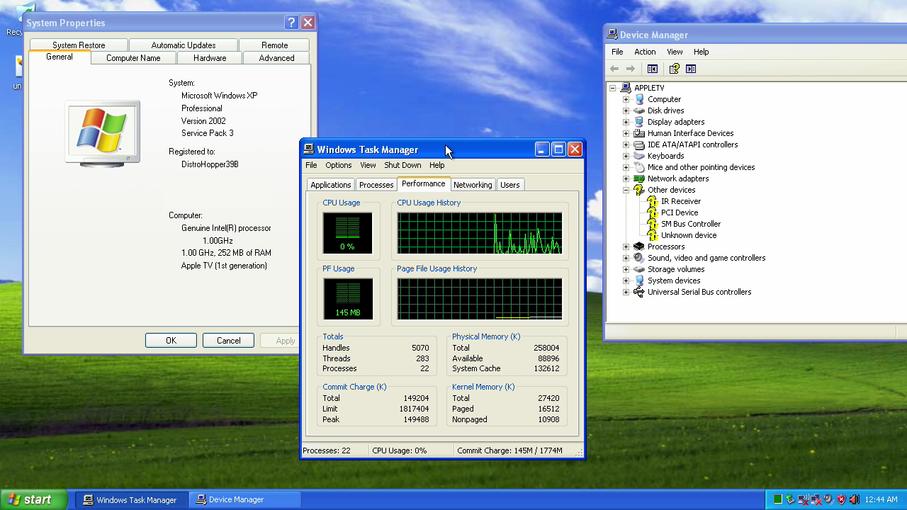Click Show/Hide Console Tree icon in Device Manager
This screenshot has width=907, height=510.
click(653, 69)
